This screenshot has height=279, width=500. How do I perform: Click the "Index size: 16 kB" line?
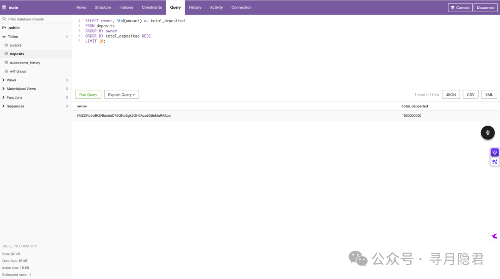coord(15,268)
